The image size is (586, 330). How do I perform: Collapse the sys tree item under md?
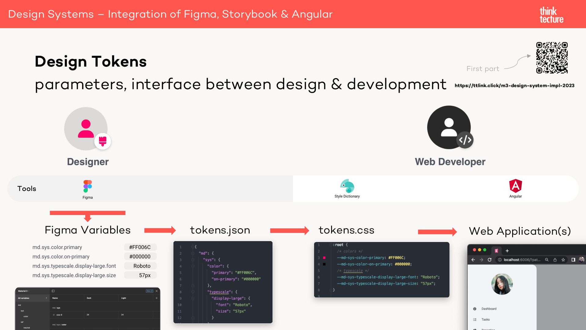[22, 311]
